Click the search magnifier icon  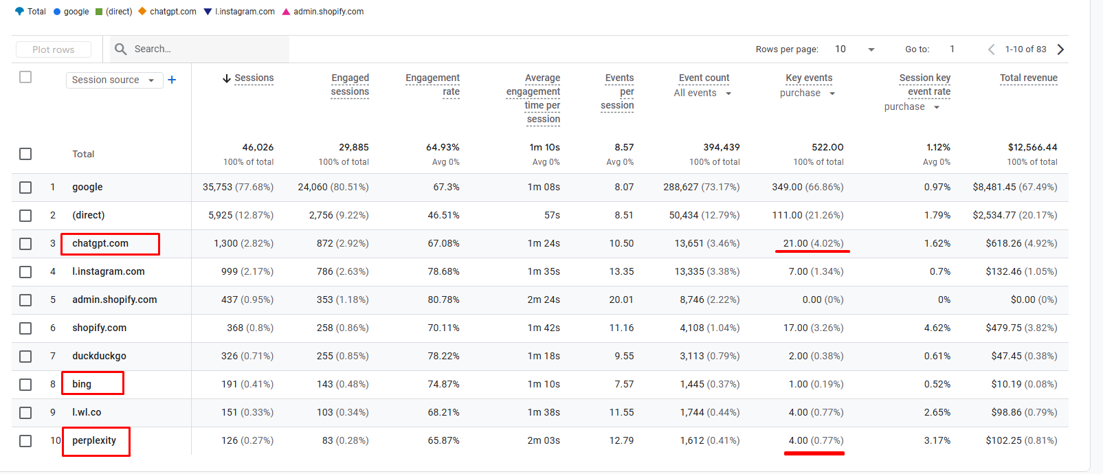tap(121, 49)
